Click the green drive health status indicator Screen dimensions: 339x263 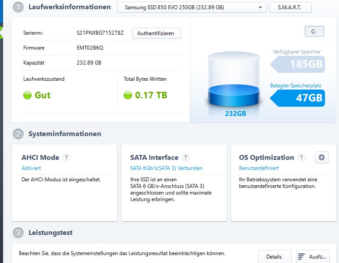pyautogui.click(x=28, y=95)
